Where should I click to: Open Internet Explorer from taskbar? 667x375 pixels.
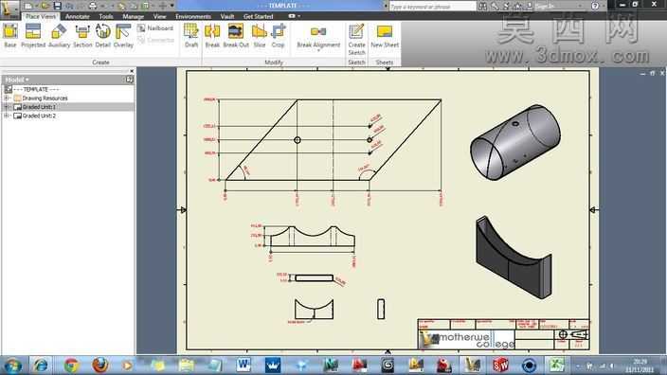point(42,366)
